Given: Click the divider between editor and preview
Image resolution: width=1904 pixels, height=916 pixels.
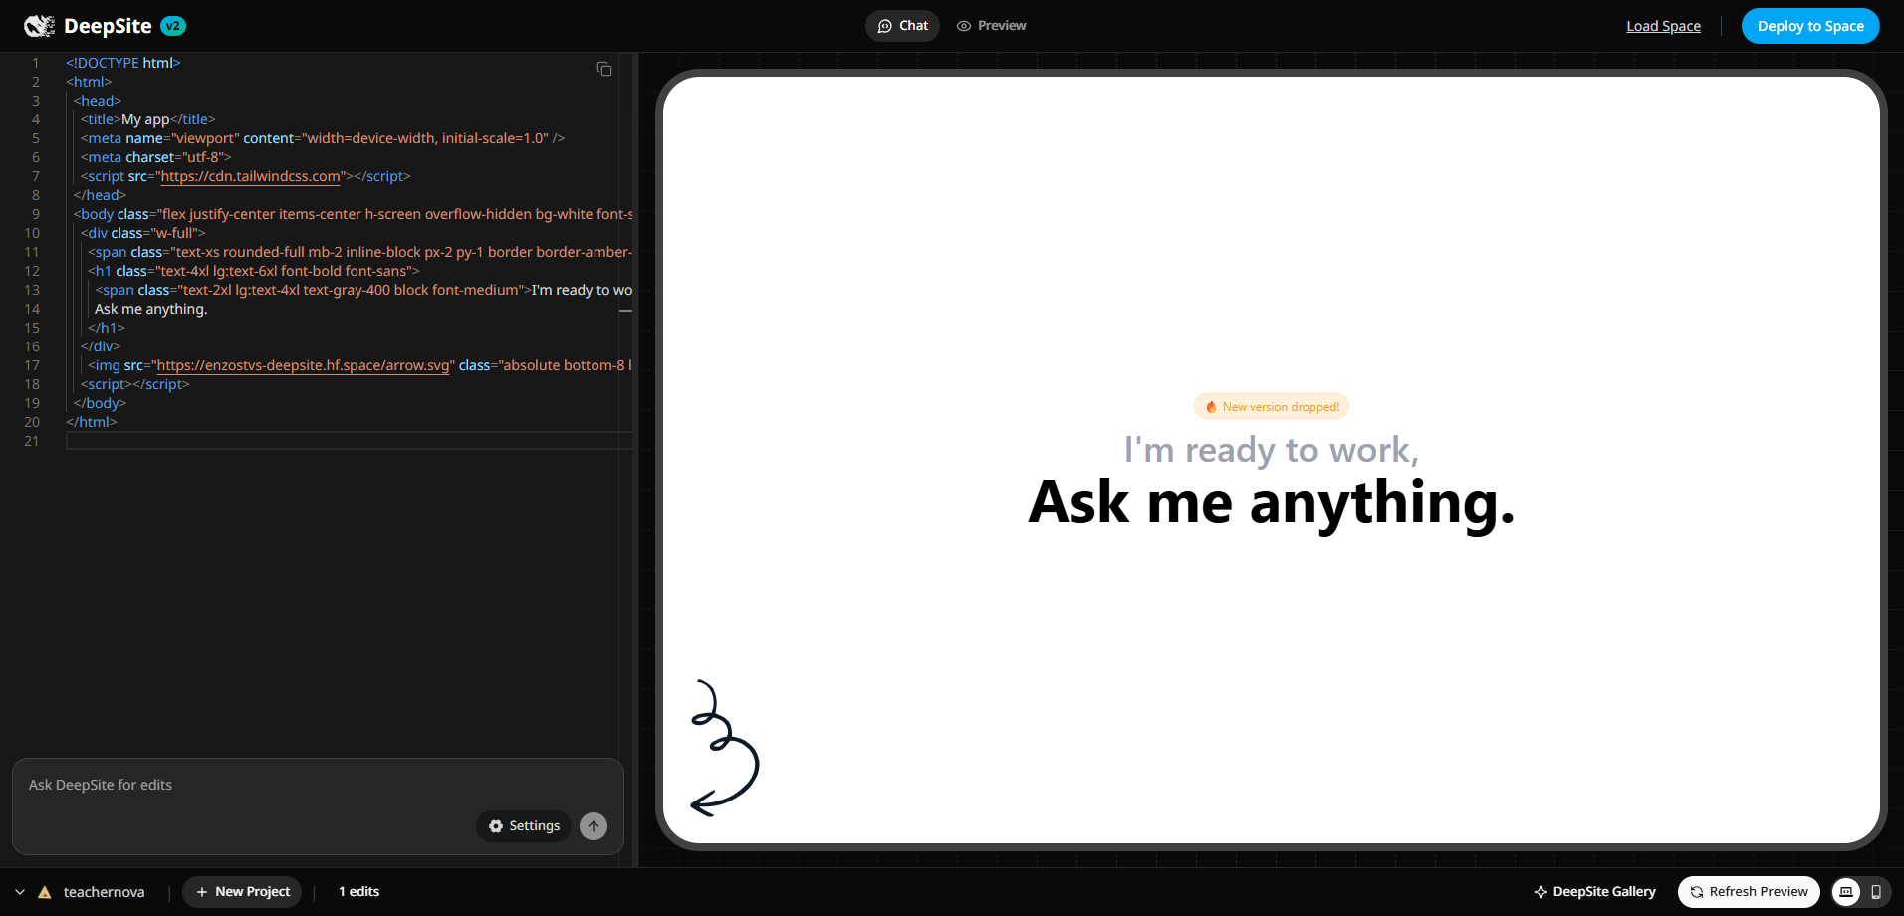Looking at the screenshot, I should tap(635, 458).
